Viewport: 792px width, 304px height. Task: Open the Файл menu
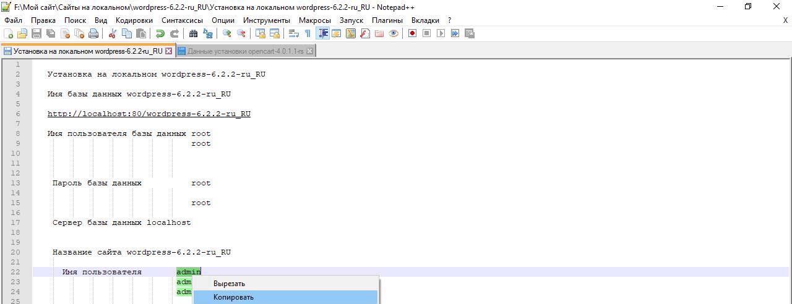pos(13,20)
